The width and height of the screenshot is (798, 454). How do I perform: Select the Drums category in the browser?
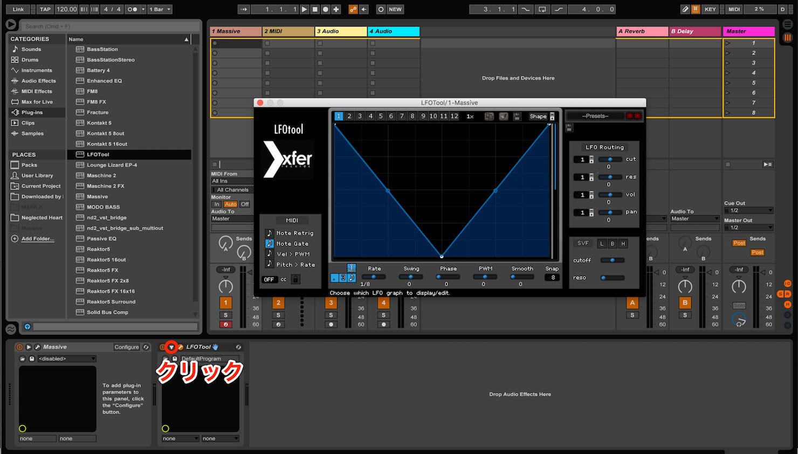click(x=30, y=60)
